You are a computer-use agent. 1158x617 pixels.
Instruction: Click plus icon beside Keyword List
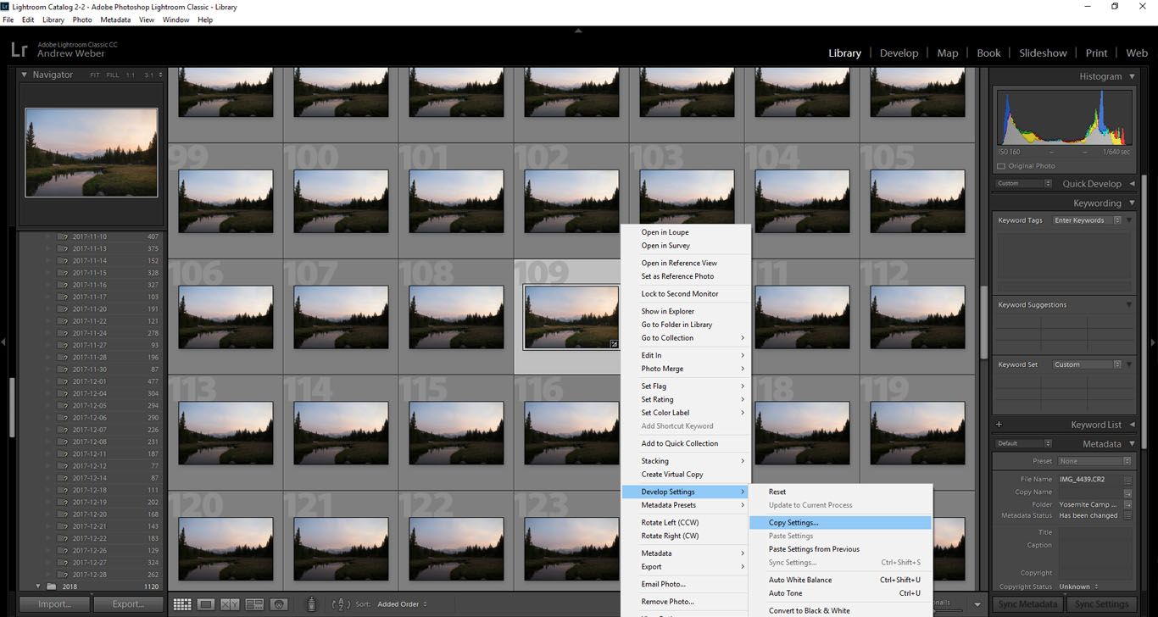pos(999,425)
